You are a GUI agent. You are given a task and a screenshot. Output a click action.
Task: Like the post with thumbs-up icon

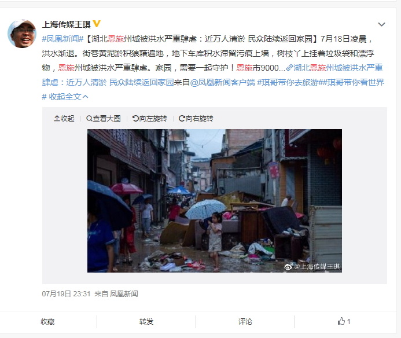(x=344, y=321)
